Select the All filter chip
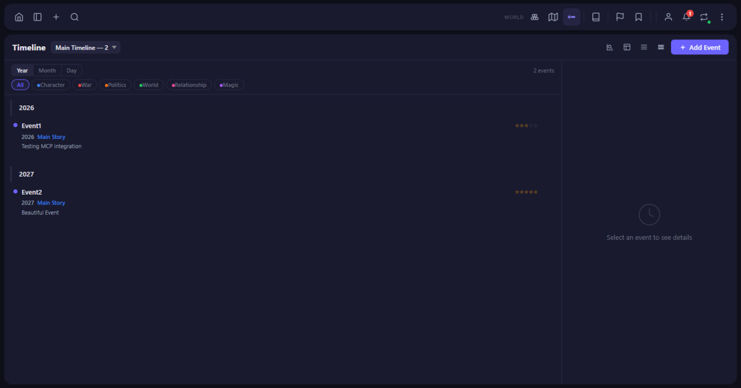Viewport: 741px width, 388px height. (20, 85)
